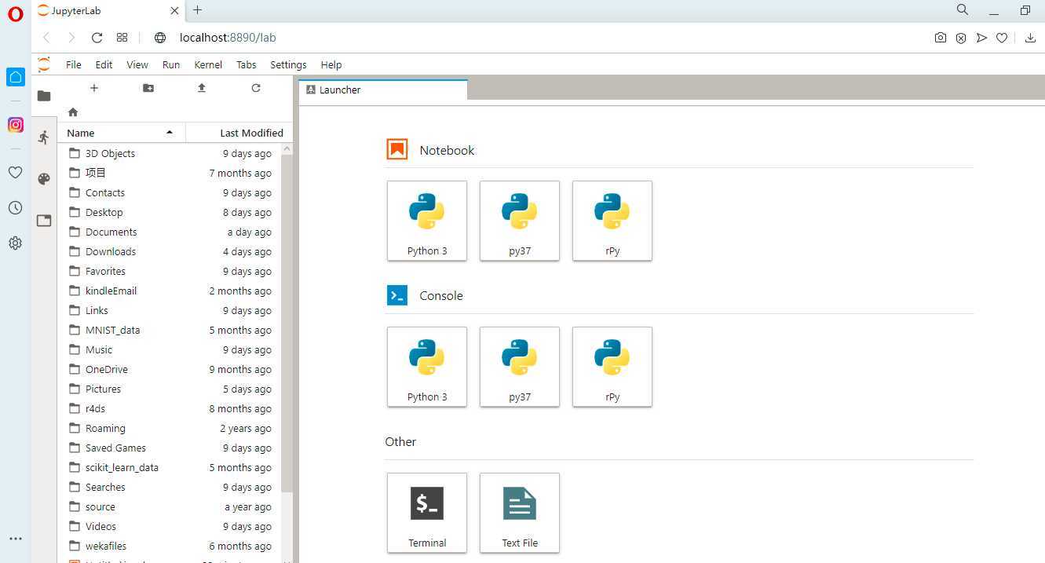Image resolution: width=1045 pixels, height=563 pixels.
Task: Open the File menu
Action: tap(74, 64)
